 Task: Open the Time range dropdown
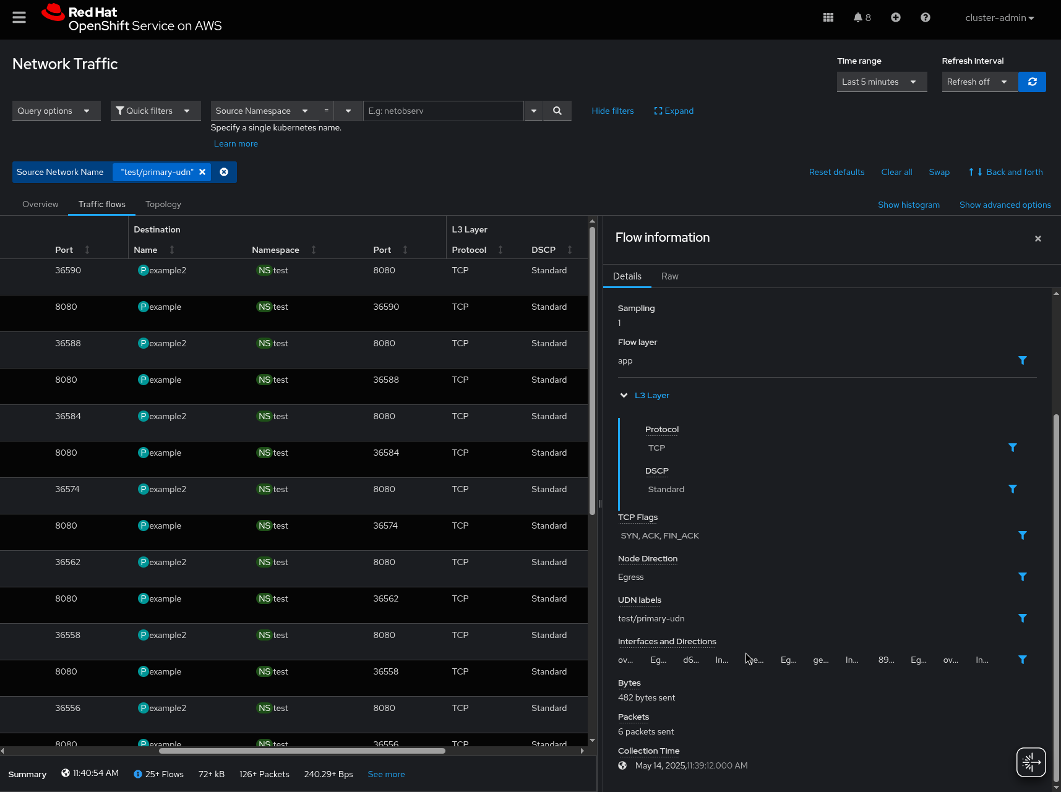(881, 82)
